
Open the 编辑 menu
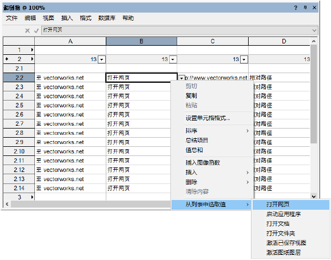point(30,18)
